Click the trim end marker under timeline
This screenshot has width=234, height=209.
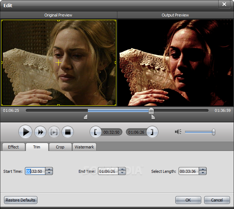click(x=153, y=117)
